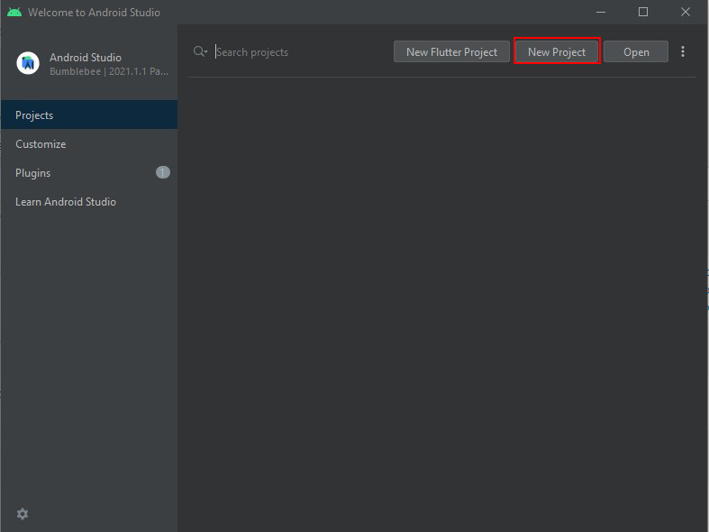Minimize the Welcome to Android Studio window
709x532 pixels.
click(601, 13)
